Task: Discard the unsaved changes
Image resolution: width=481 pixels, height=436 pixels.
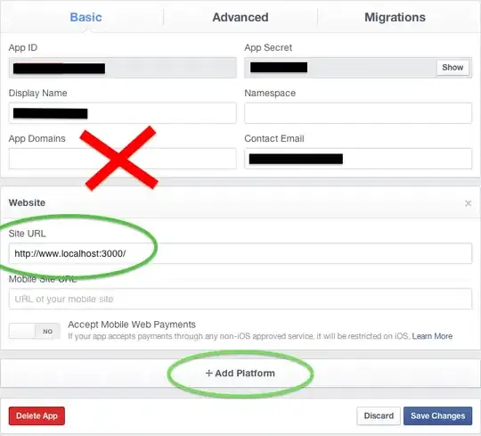Action: (x=379, y=415)
